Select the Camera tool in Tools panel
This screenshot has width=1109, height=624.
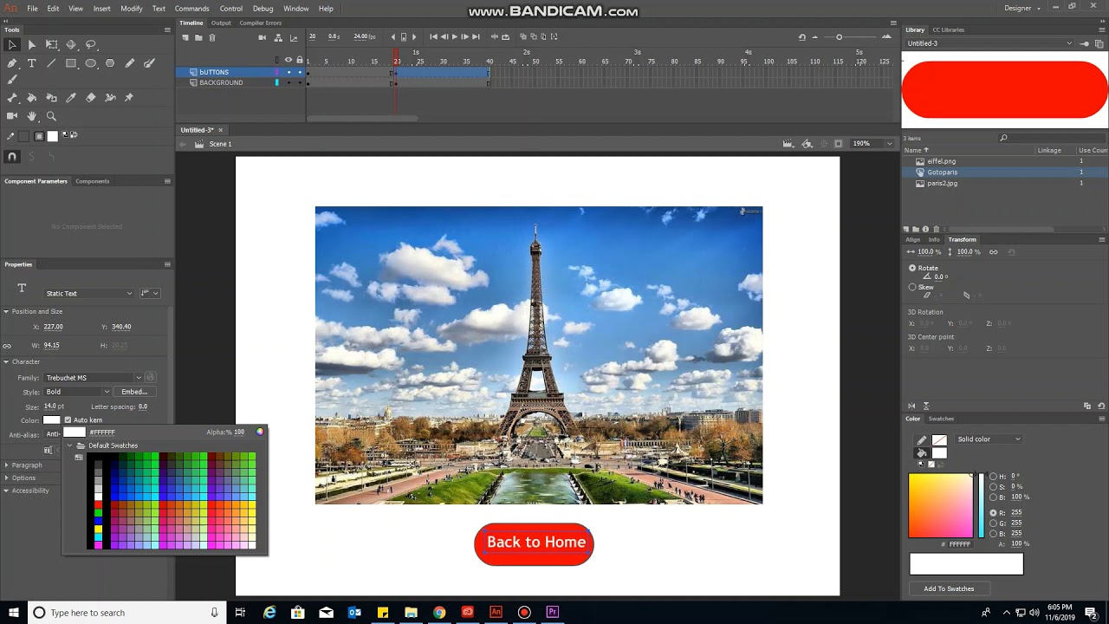(12, 116)
